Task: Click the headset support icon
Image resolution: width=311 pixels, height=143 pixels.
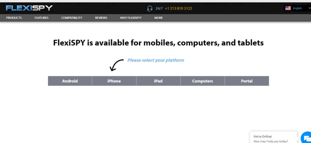Action: pyautogui.click(x=150, y=9)
